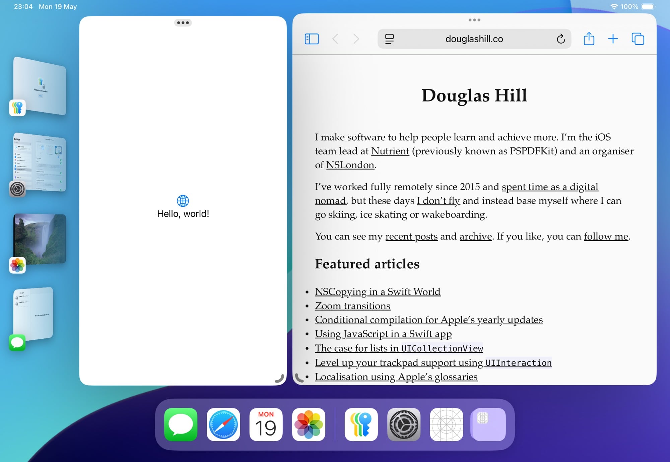Check the battery status indicator
Screen dimensions: 670x462
[647, 6]
